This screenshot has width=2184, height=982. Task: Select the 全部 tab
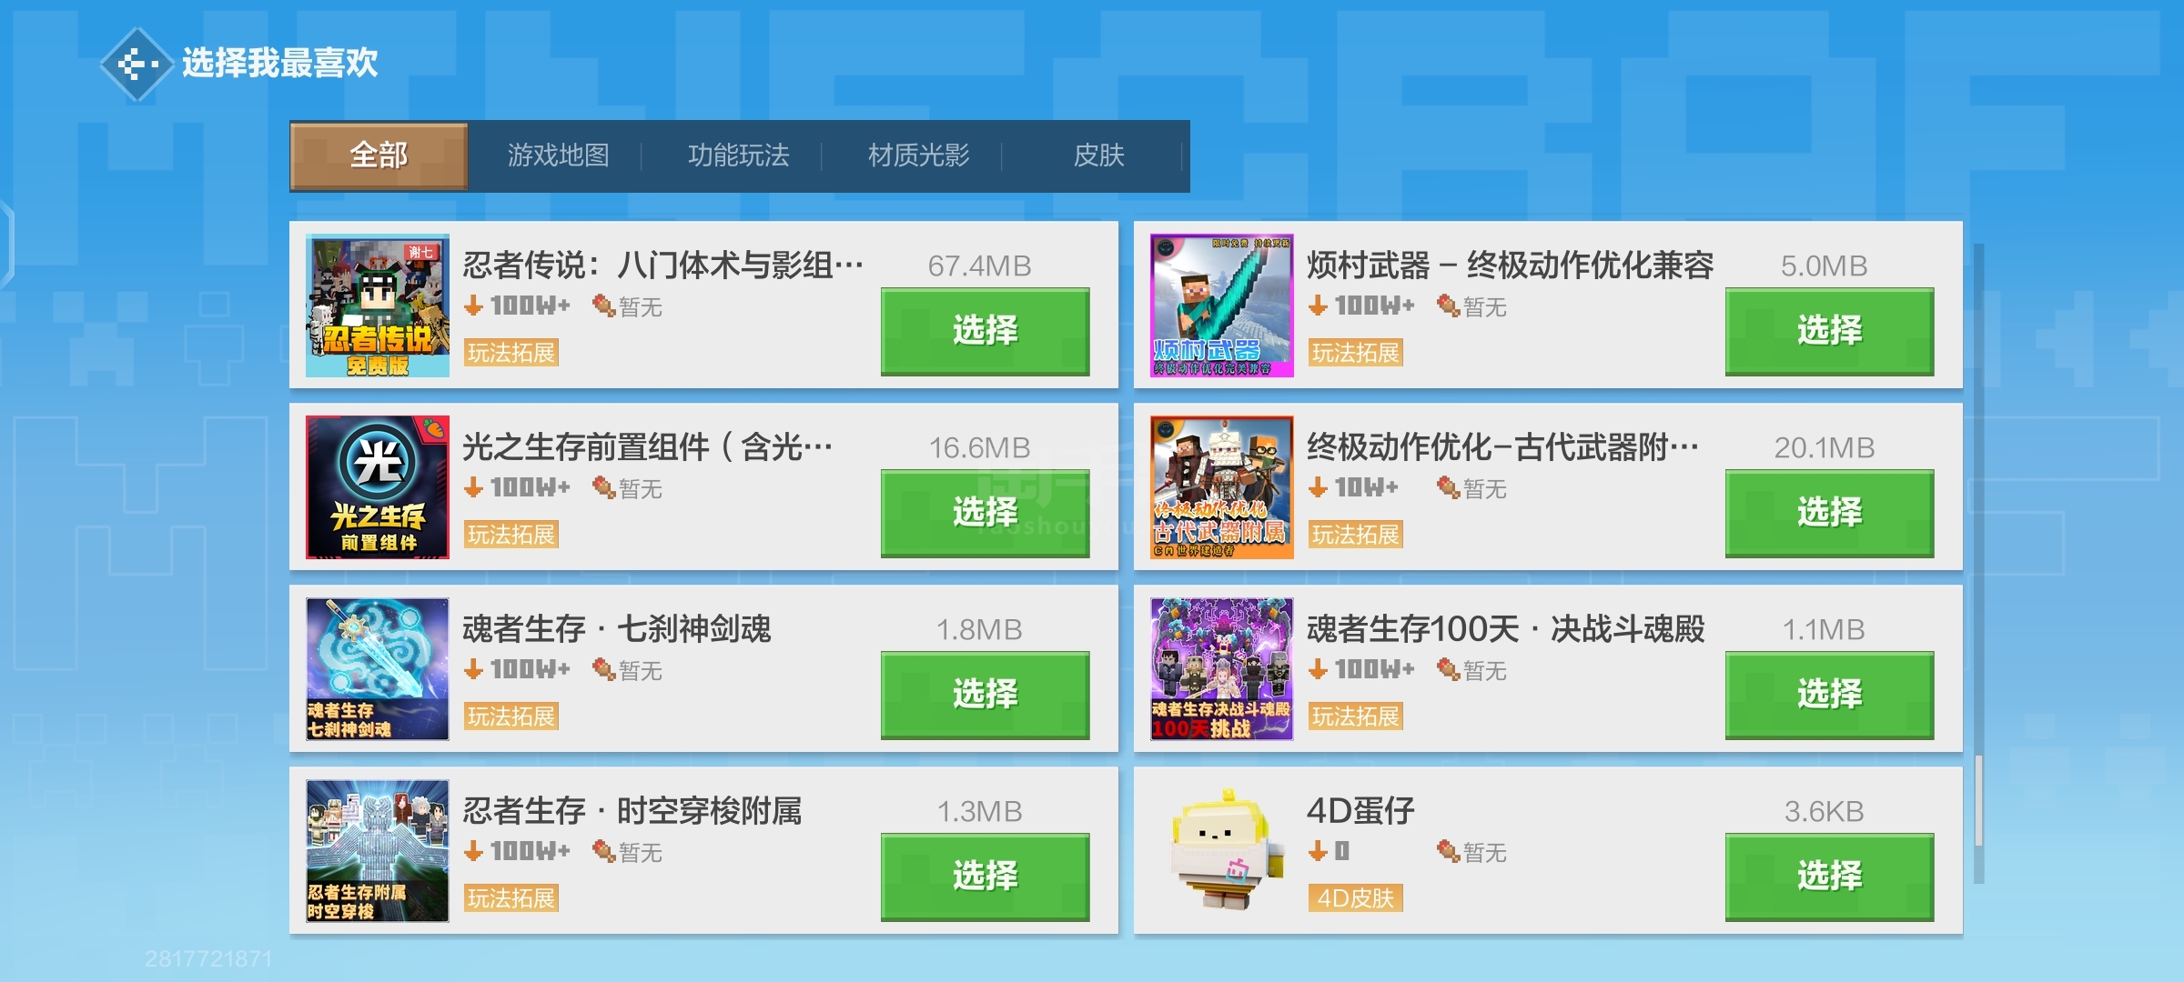coord(379,155)
